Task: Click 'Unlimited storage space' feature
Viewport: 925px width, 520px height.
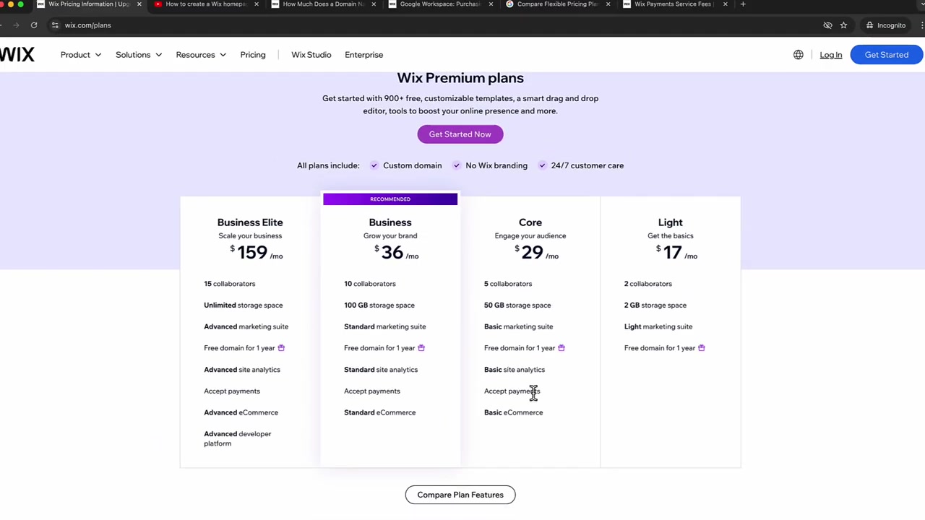Action: 243,305
